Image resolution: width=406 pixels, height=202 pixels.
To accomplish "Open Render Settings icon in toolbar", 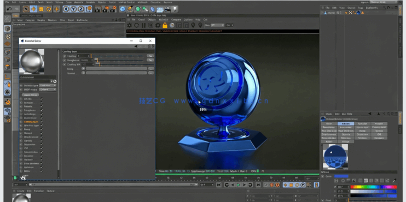I will (x=113, y=10).
